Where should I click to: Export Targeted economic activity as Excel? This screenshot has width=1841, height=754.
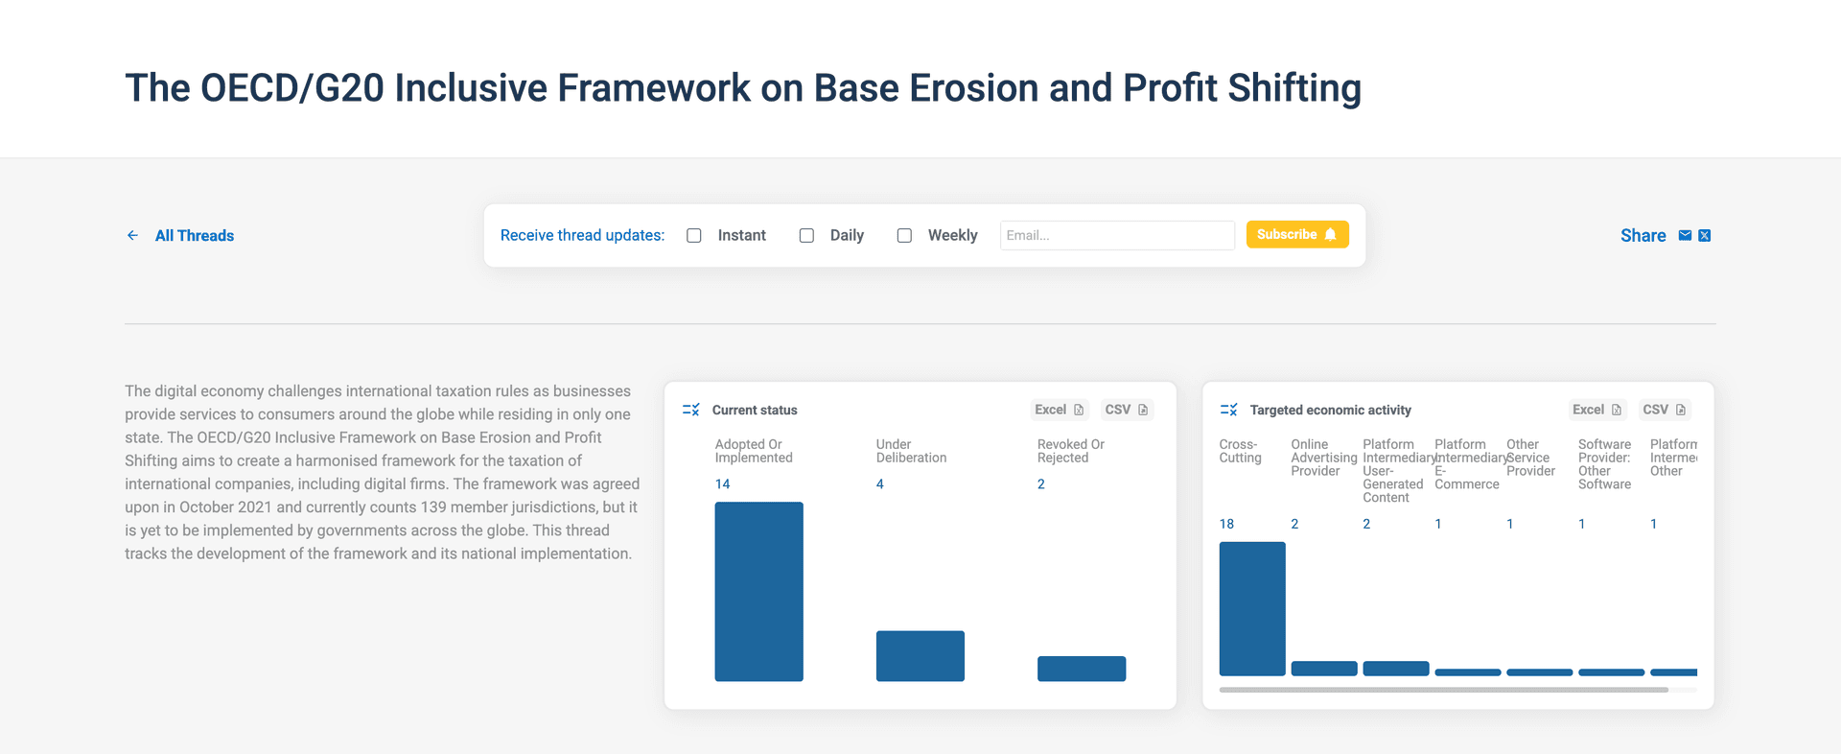tap(1596, 410)
